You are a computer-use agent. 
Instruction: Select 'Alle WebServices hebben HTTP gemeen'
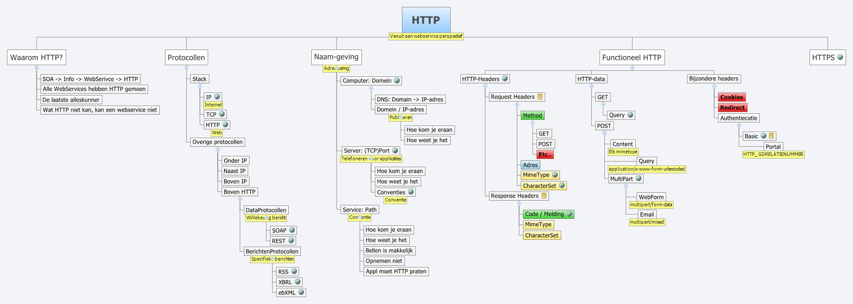[94, 89]
